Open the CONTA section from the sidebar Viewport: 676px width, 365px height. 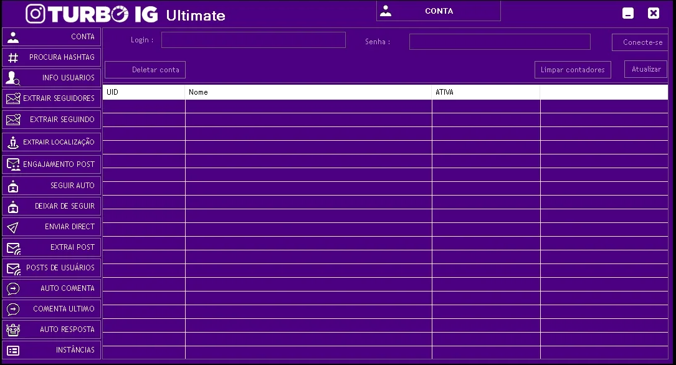point(51,37)
